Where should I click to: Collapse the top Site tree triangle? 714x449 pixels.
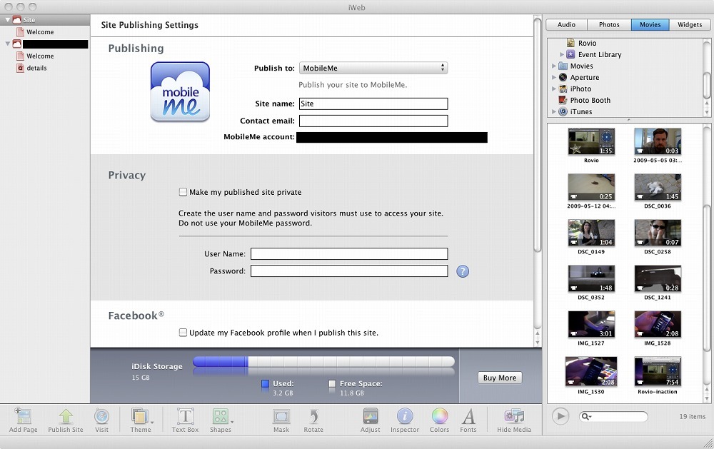(7, 19)
